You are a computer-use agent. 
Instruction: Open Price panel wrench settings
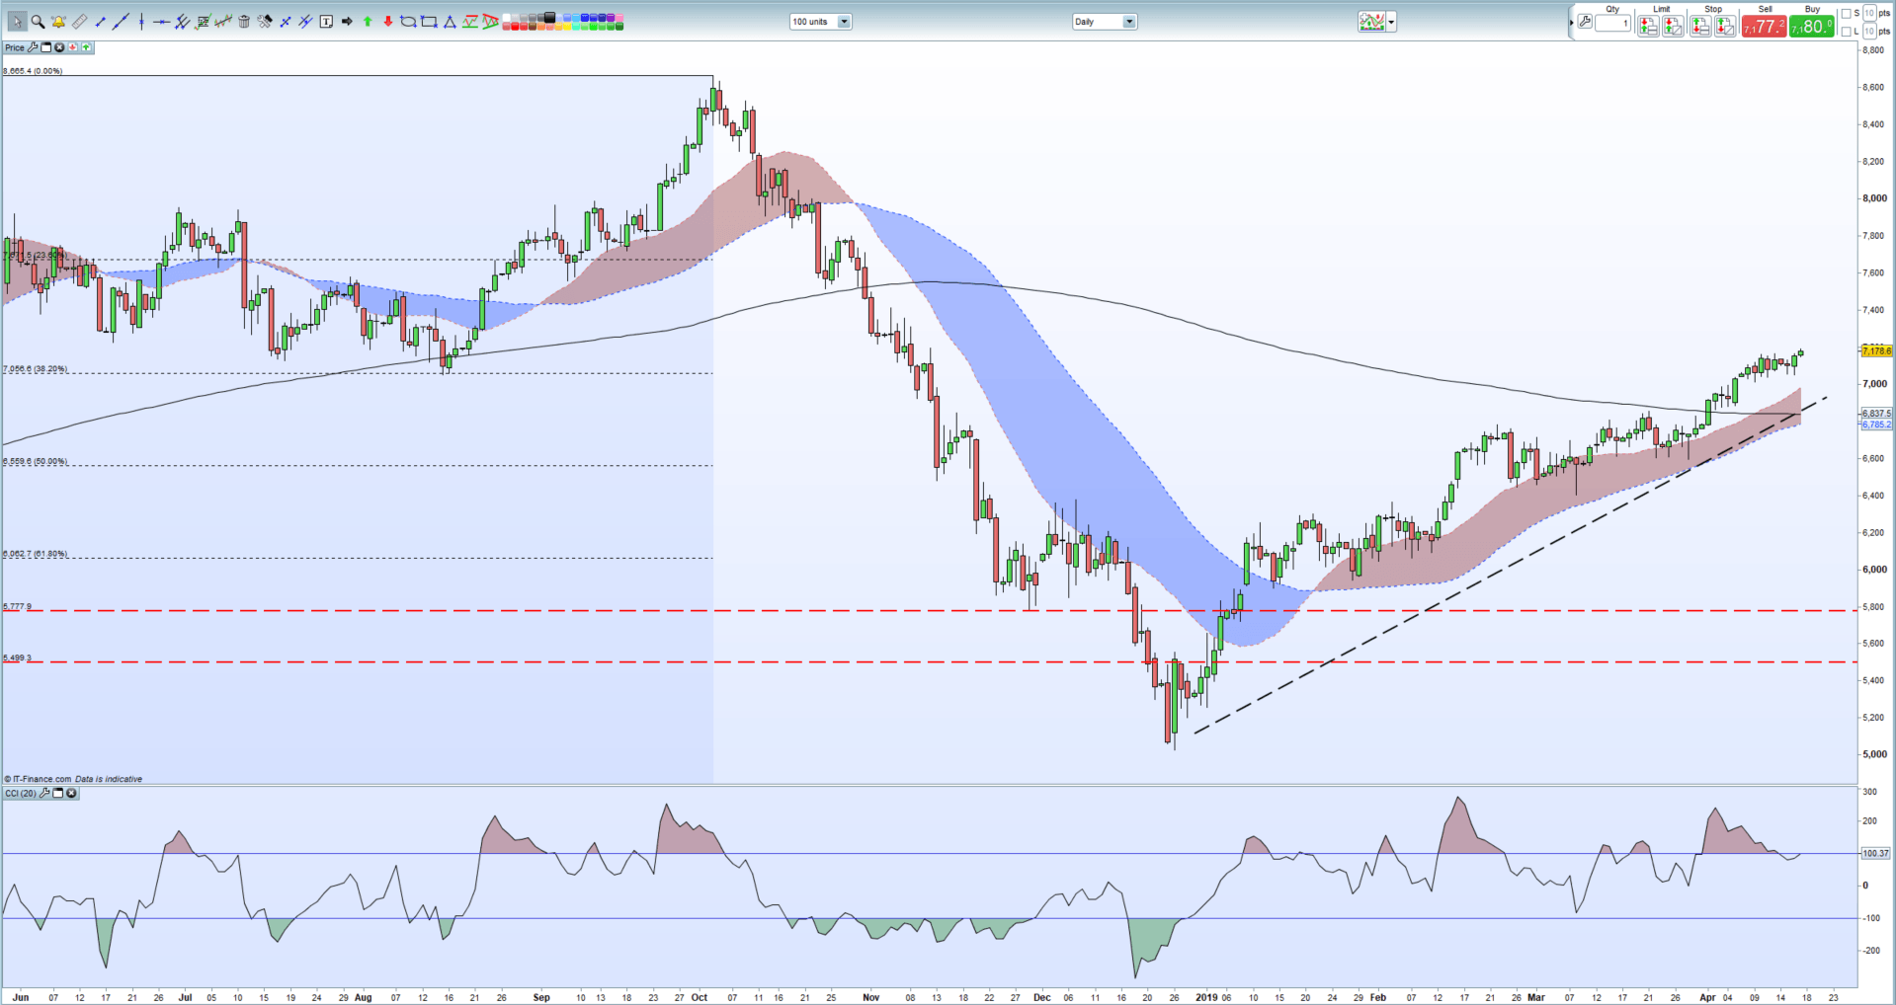pyautogui.click(x=33, y=47)
